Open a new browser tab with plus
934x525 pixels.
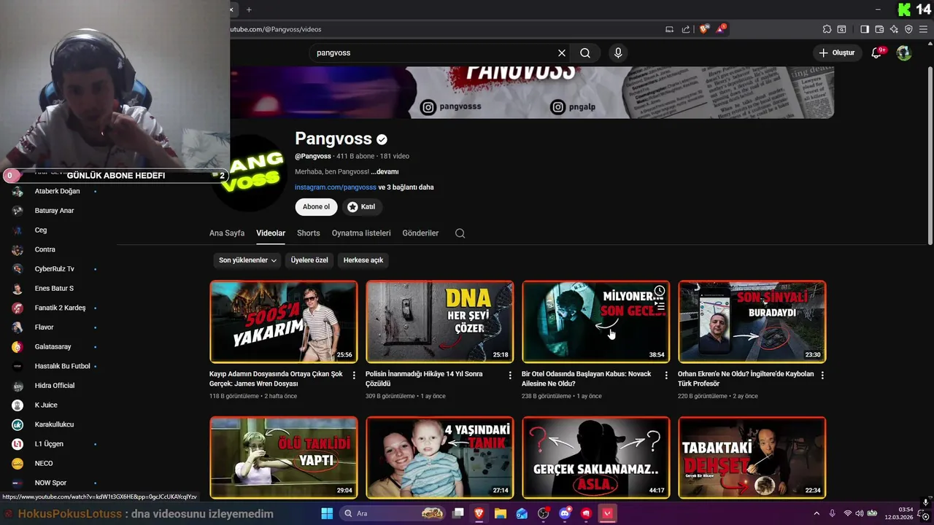pos(249,9)
